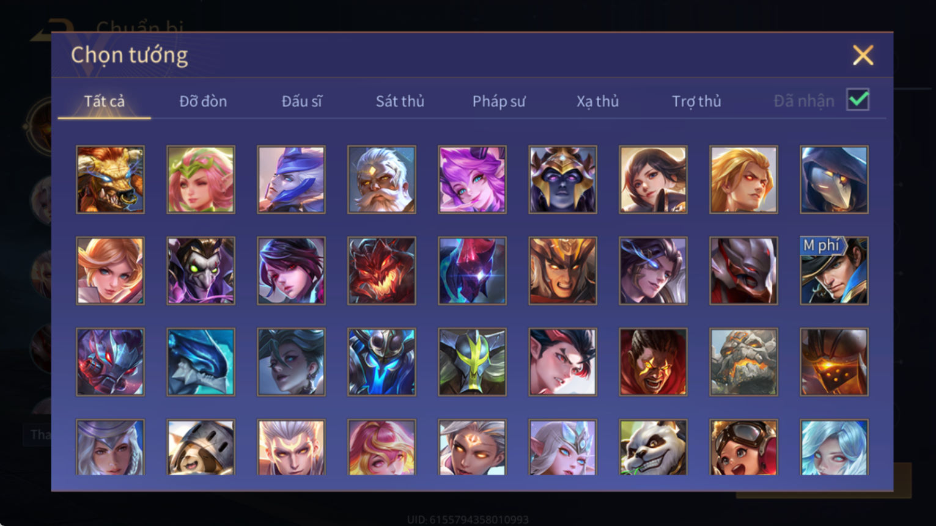Switch to 'Trợ thủ' tab

tap(696, 101)
